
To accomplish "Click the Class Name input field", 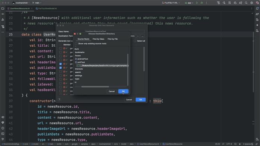I will 115,31.
